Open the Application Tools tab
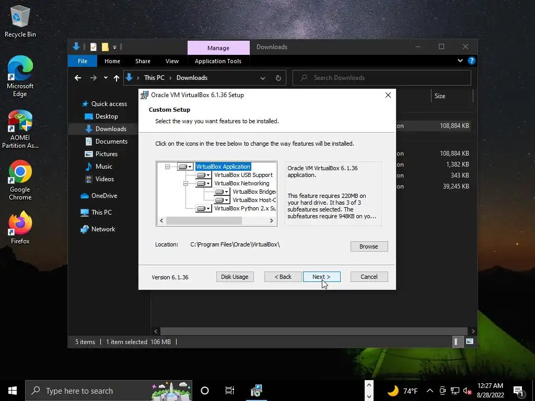535x401 pixels. [218, 61]
